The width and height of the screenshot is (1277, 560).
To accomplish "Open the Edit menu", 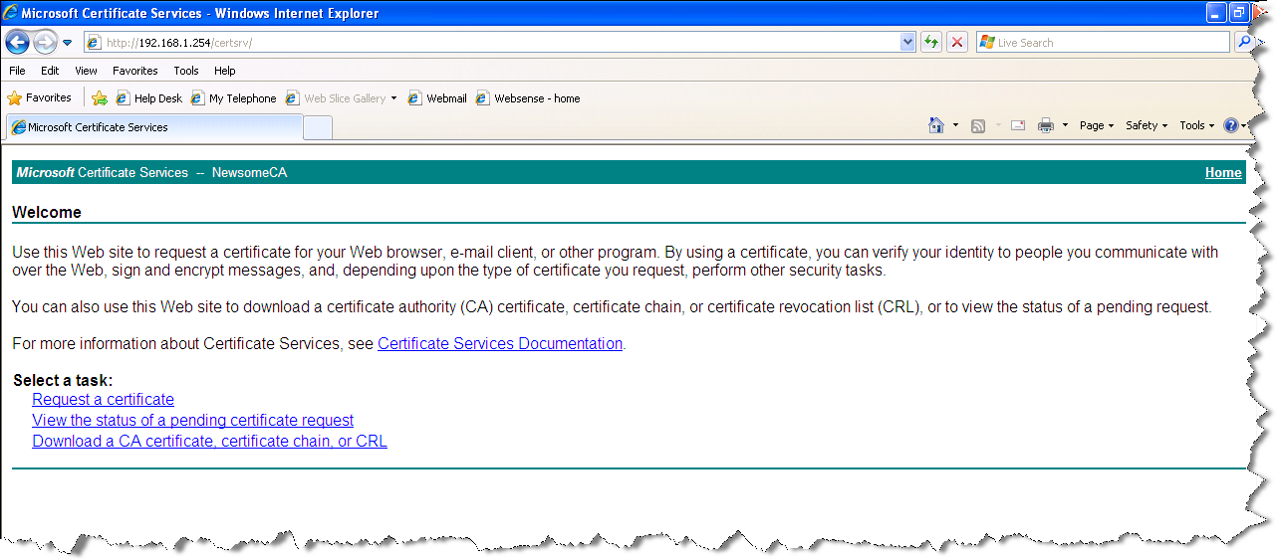I will 50,71.
